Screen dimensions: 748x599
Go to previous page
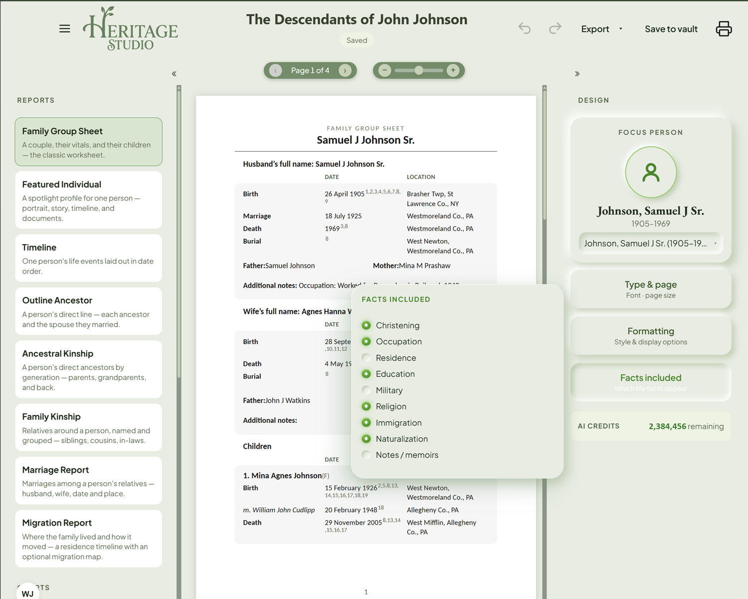tap(276, 70)
